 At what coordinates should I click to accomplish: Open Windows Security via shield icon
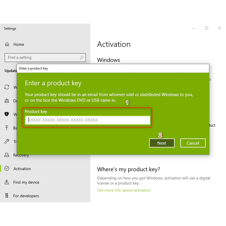[x=7, y=114]
